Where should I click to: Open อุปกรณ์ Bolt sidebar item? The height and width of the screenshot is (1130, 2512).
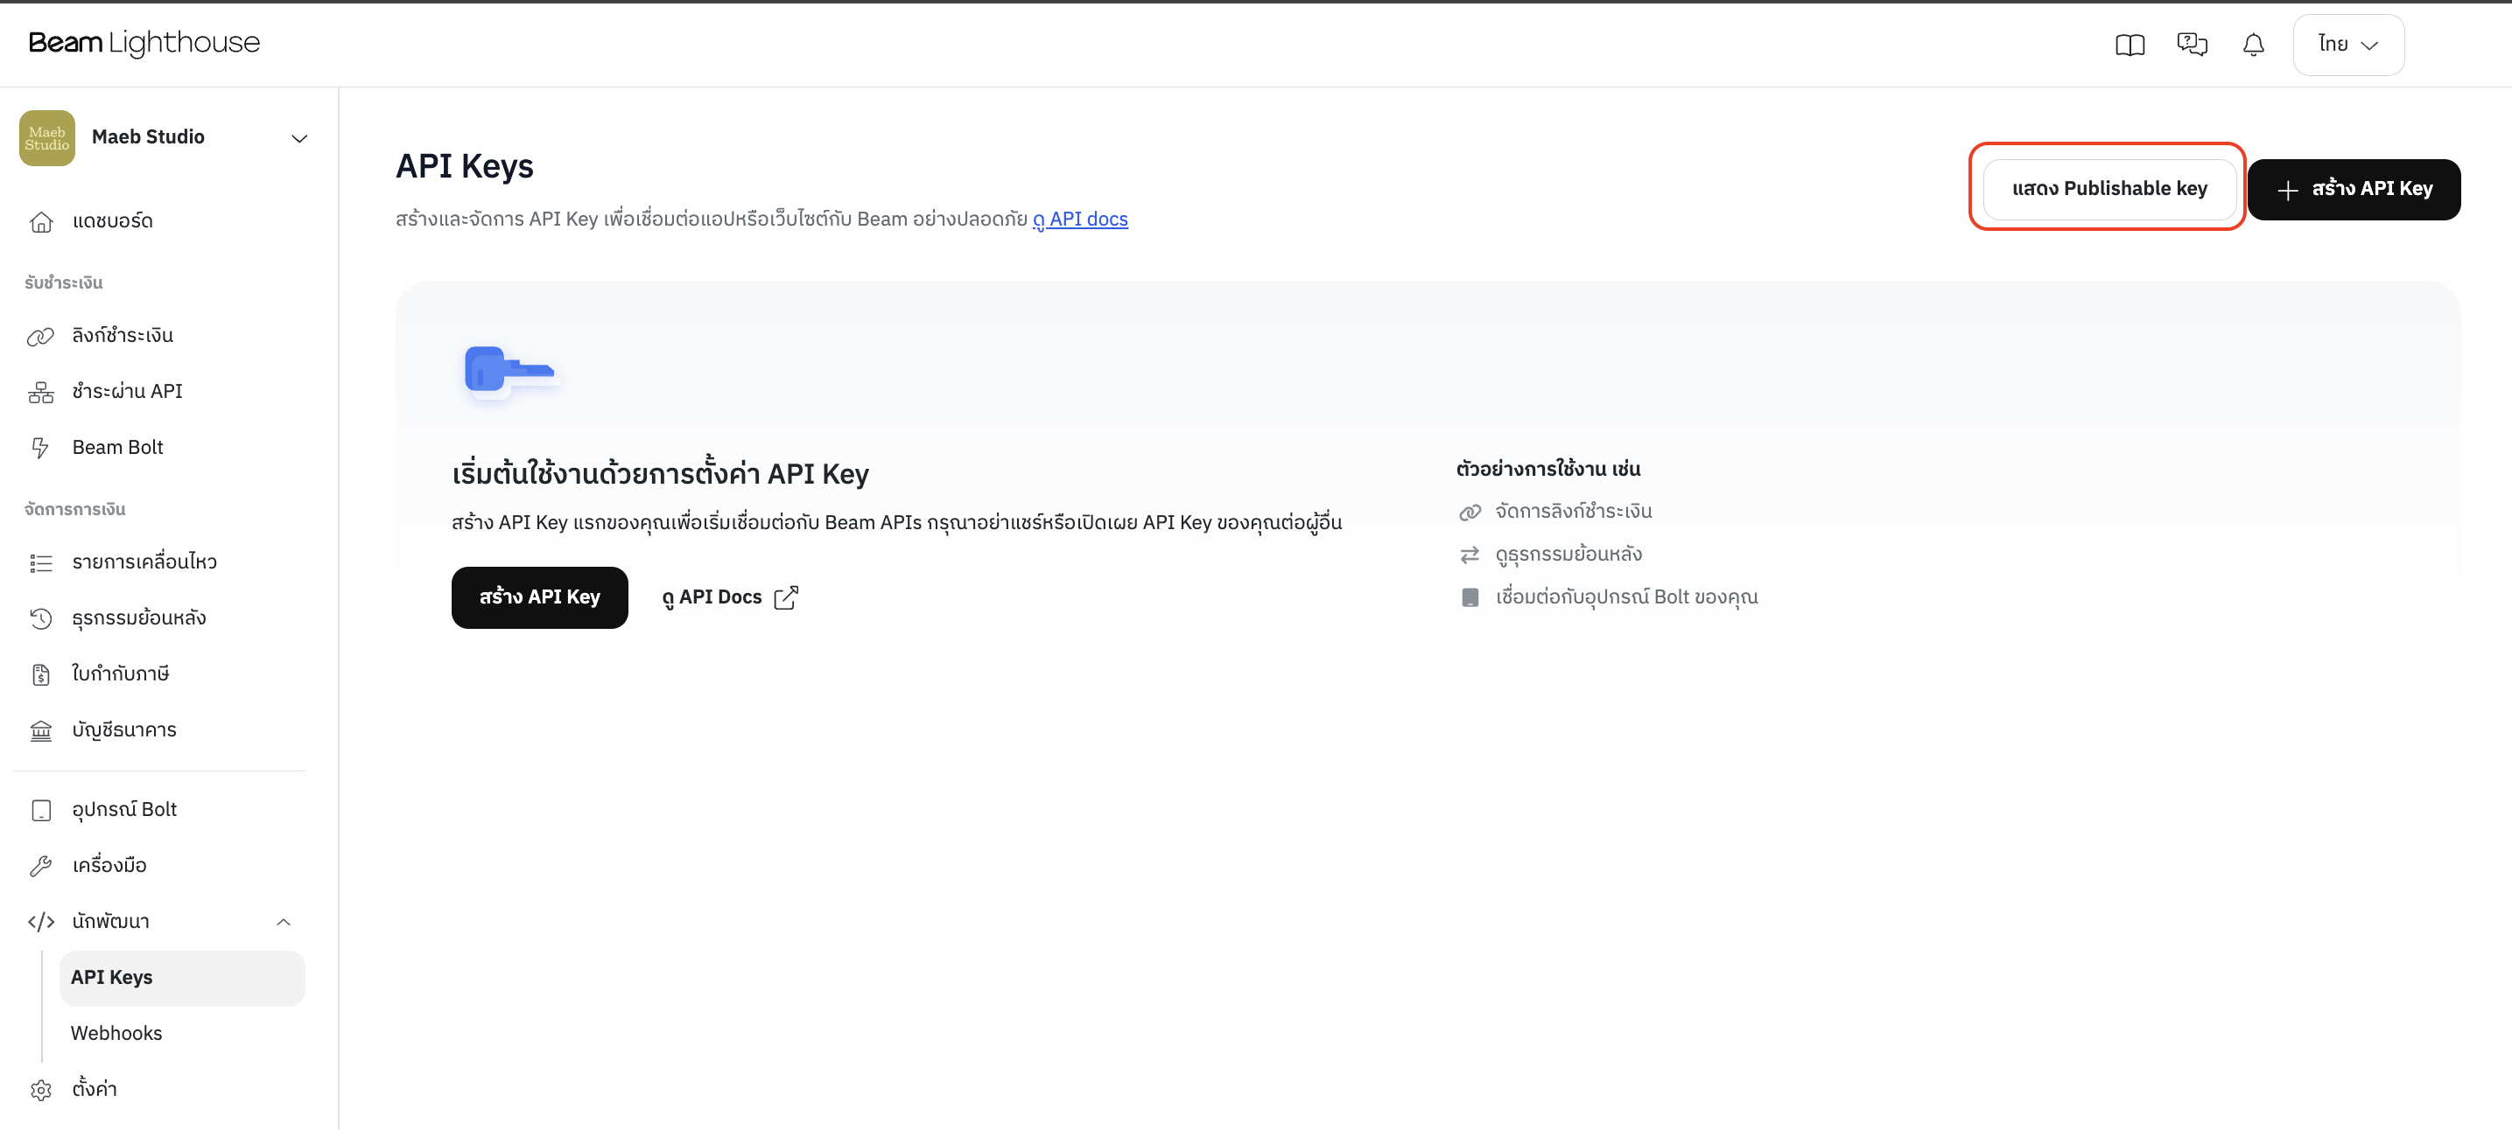(x=125, y=810)
